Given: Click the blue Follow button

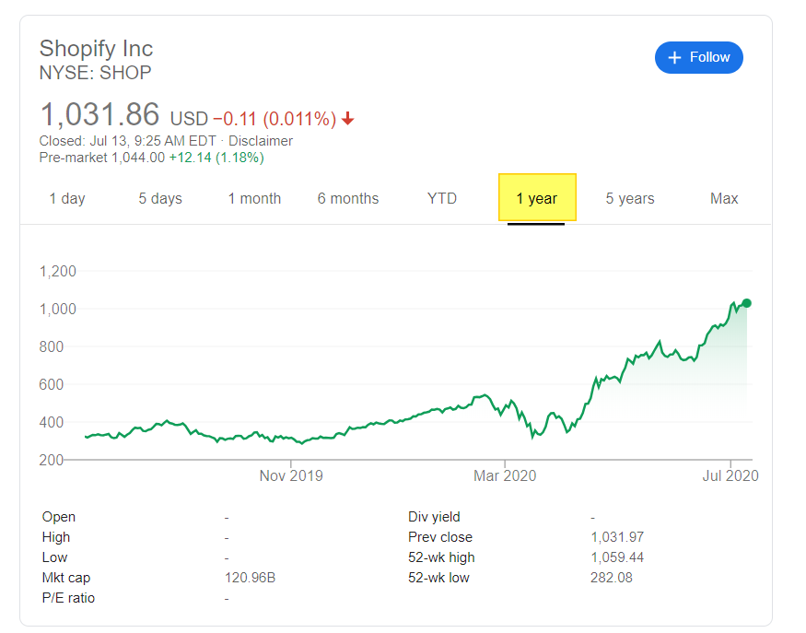Looking at the screenshot, I should pos(698,58).
